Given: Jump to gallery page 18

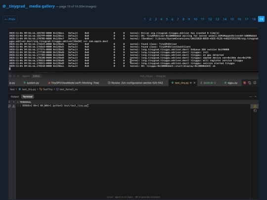Looking at the screenshot, I should [x=254, y=19].
